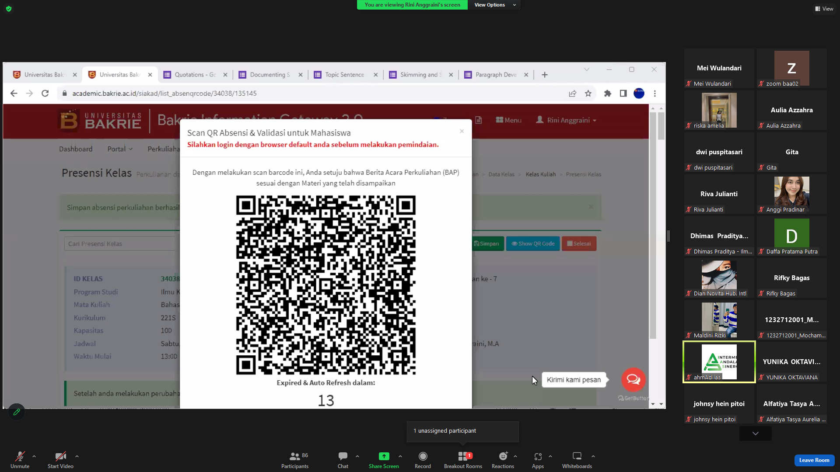The height and width of the screenshot is (472, 840).
Task: Select Anggi Pradinar video thumbnail
Action: tap(791, 194)
